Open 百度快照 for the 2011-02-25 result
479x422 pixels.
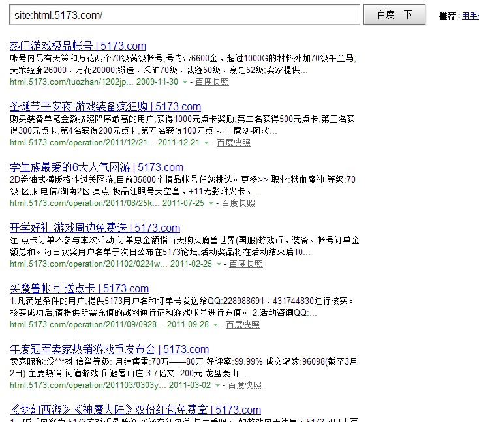pyautogui.click(x=246, y=264)
